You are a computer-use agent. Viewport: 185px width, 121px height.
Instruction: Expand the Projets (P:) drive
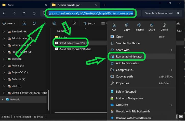click(4, 66)
